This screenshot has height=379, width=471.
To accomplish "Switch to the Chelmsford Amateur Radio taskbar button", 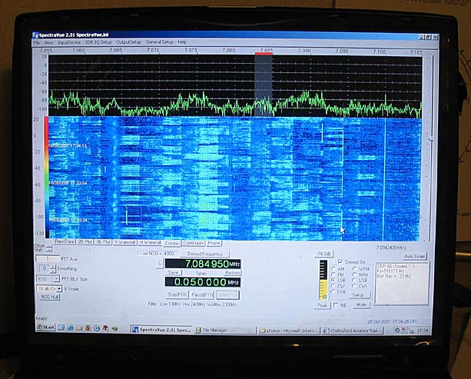I will (x=353, y=331).
